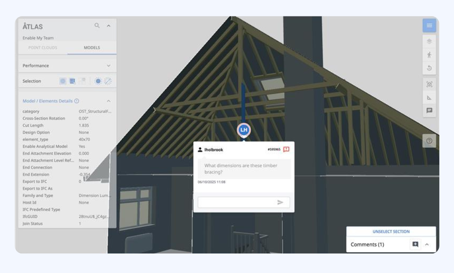This screenshot has height=273, width=454.
Task: Click the search magnifier in Atlas panel
Action: click(x=97, y=26)
